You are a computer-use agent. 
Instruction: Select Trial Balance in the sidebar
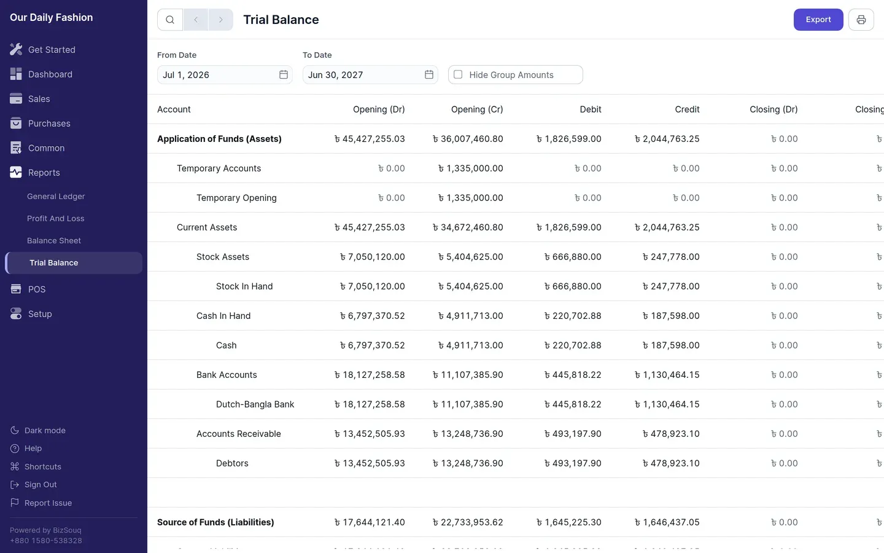(x=74, y=262)
